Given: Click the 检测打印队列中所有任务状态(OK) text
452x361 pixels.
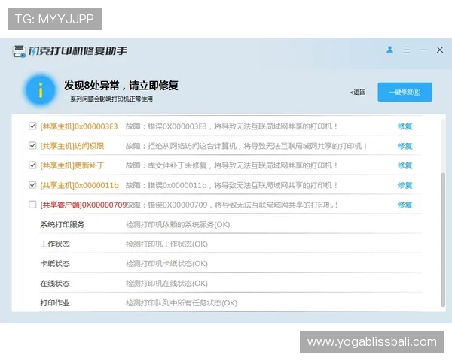Looking at the screenshot, I should (182, 303).
